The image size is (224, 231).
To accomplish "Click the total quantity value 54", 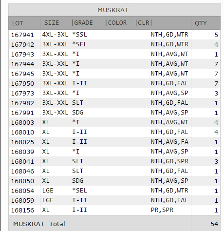I will pos(214,224).
